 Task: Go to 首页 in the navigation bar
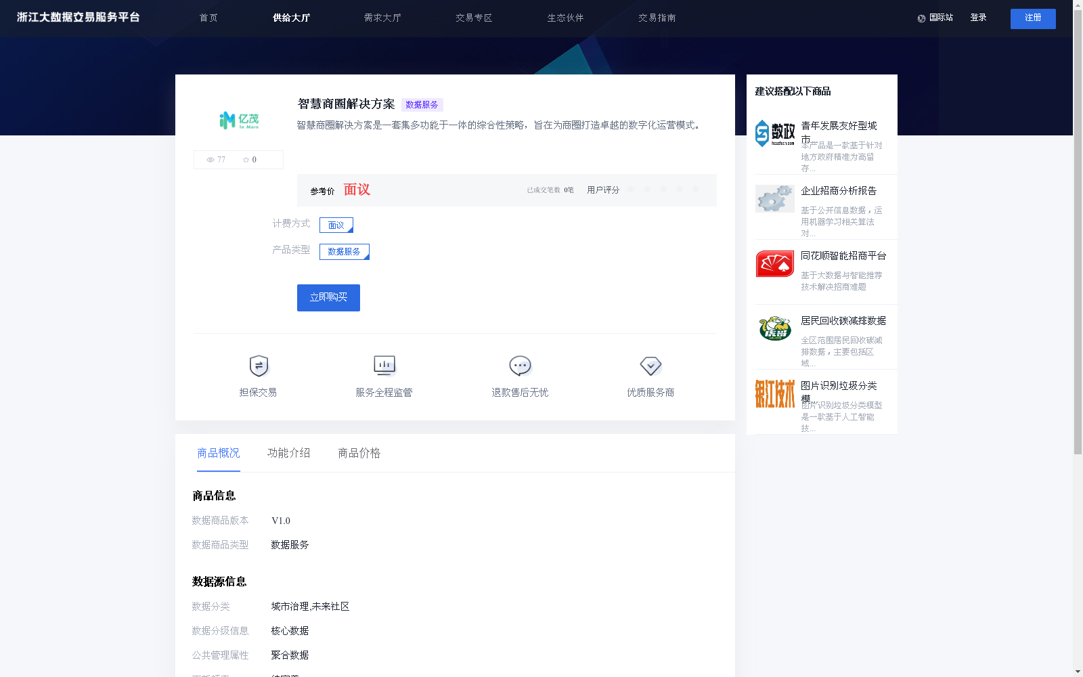[208, 18]
